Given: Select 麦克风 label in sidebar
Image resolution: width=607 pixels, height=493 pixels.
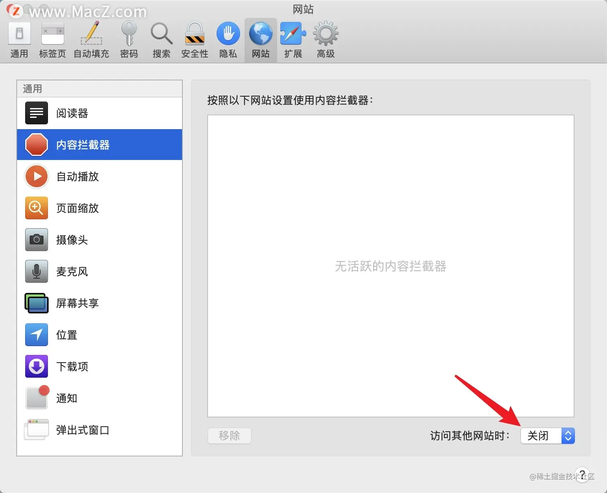Looking at the screenshot, I should point(72,272).
